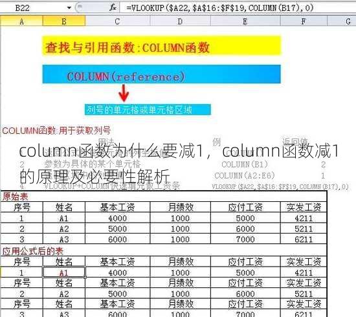Click the 应付工资 header in 原始表

click(245, 208)
